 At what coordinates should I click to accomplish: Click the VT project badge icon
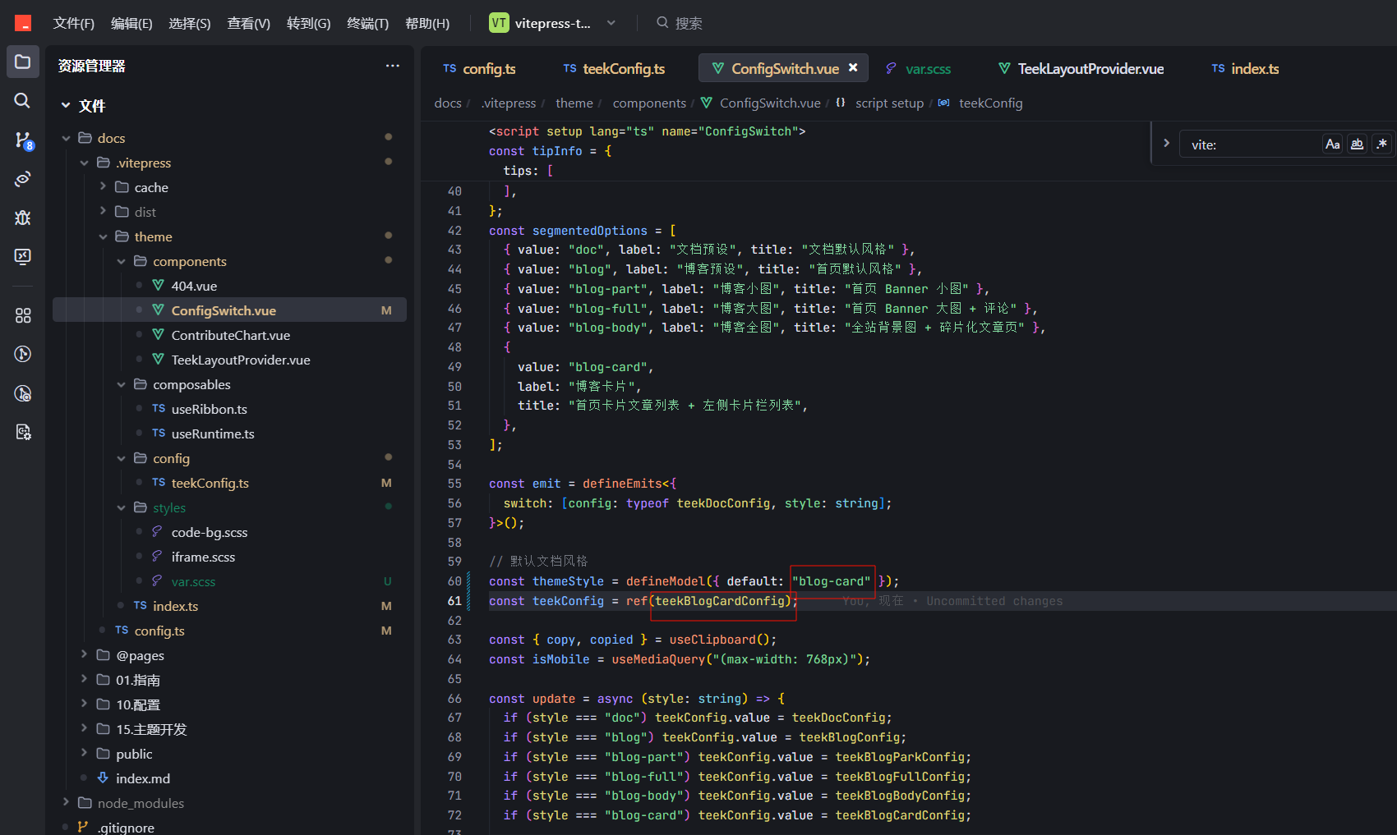pos(499,23)
